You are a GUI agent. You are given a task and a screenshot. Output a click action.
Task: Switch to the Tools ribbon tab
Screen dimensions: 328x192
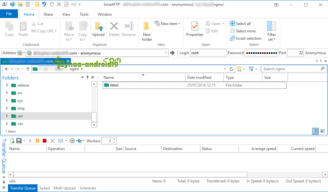(84, 14)
